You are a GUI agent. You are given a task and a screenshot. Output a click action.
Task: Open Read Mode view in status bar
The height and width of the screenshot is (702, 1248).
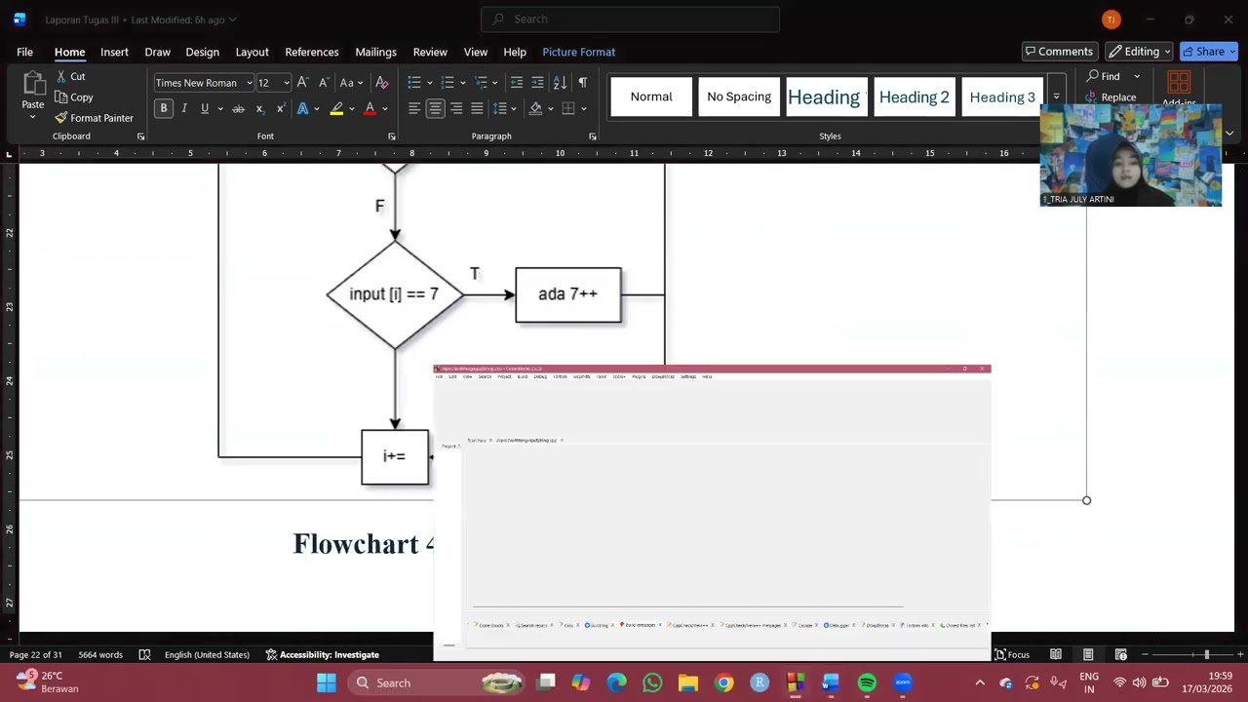1056,654
